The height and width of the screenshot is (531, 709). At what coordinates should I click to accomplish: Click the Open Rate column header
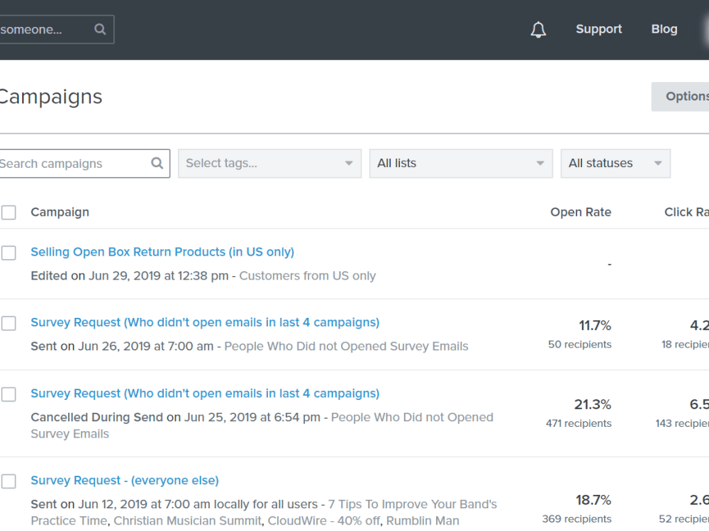pos(581,212)
